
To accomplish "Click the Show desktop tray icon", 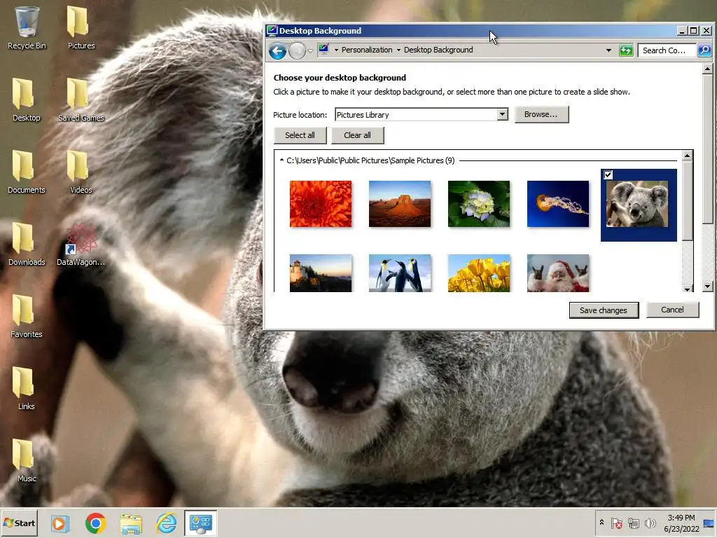I will [x=709, y=523].
